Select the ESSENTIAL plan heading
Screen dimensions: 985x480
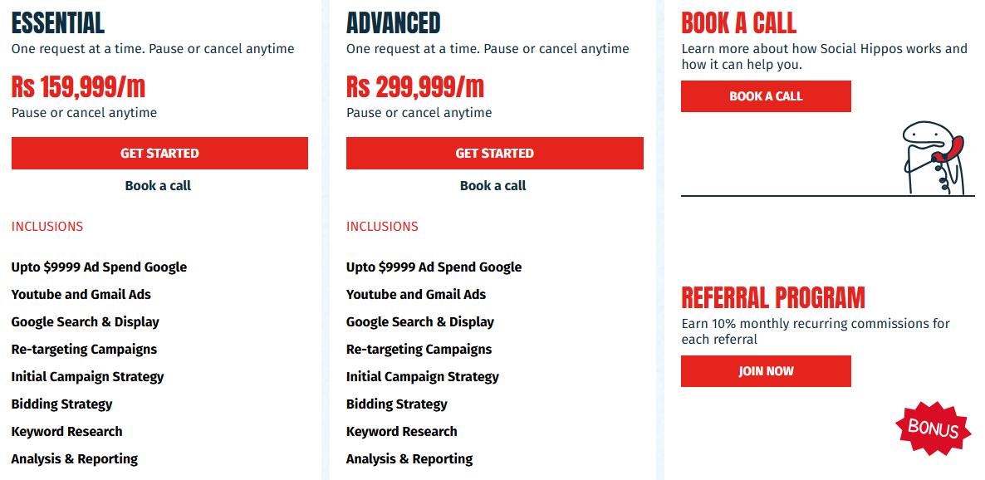tap(58, 22)
